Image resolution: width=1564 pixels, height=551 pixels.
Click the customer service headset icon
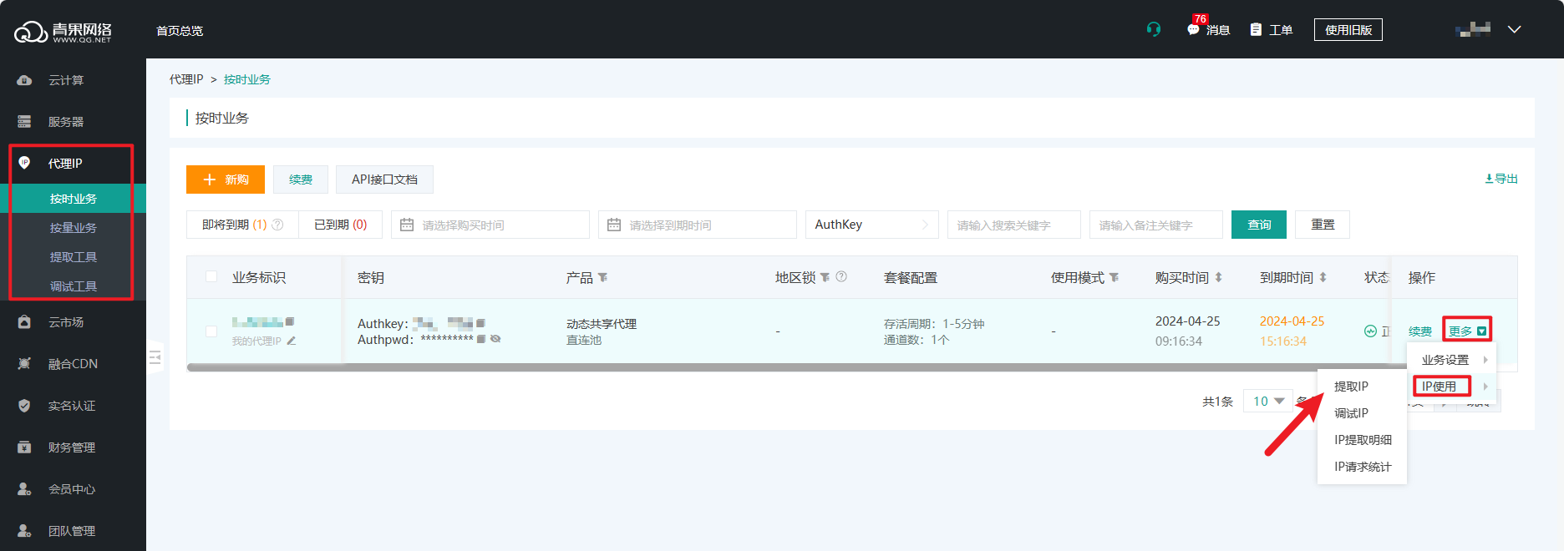[1153, 29]
